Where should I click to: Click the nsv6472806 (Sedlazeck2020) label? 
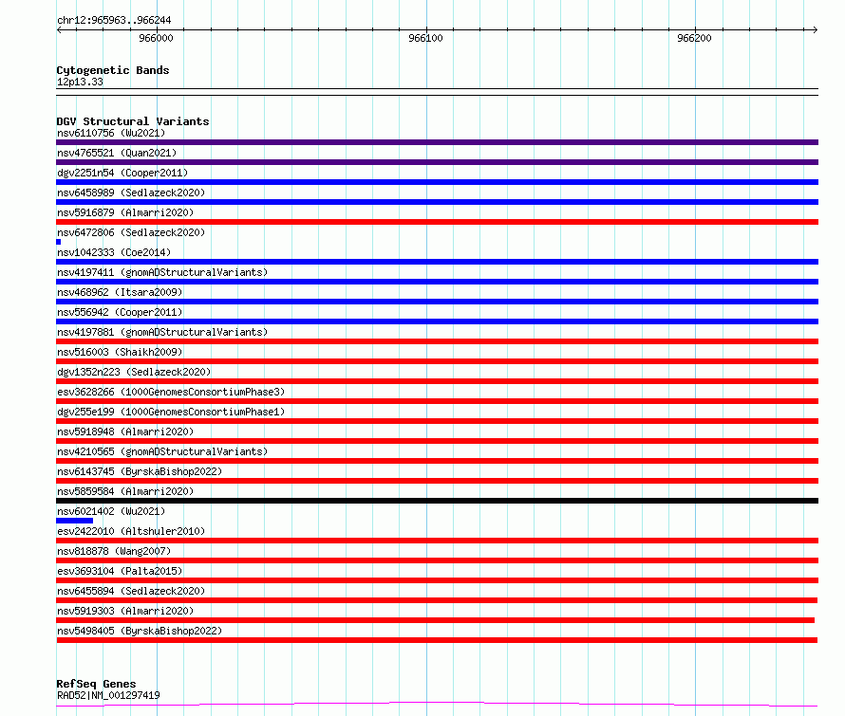131,232
